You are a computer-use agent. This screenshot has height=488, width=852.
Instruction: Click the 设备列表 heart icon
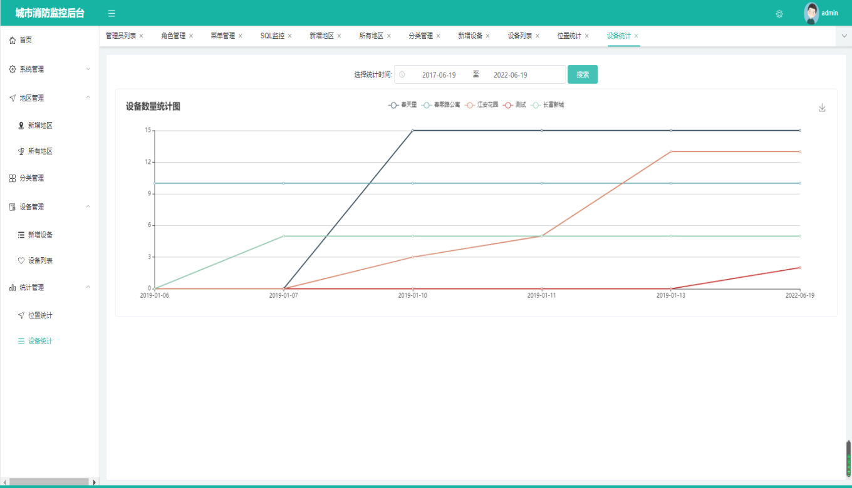[x=21, y=261]
